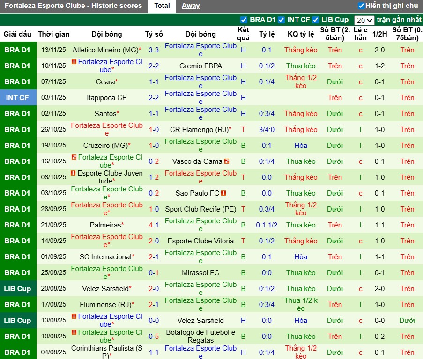Image resolution: width=423 pixels, height=359 pixels.
Task: Click a green BRA D1 league badge
Action: pos(18,50)
